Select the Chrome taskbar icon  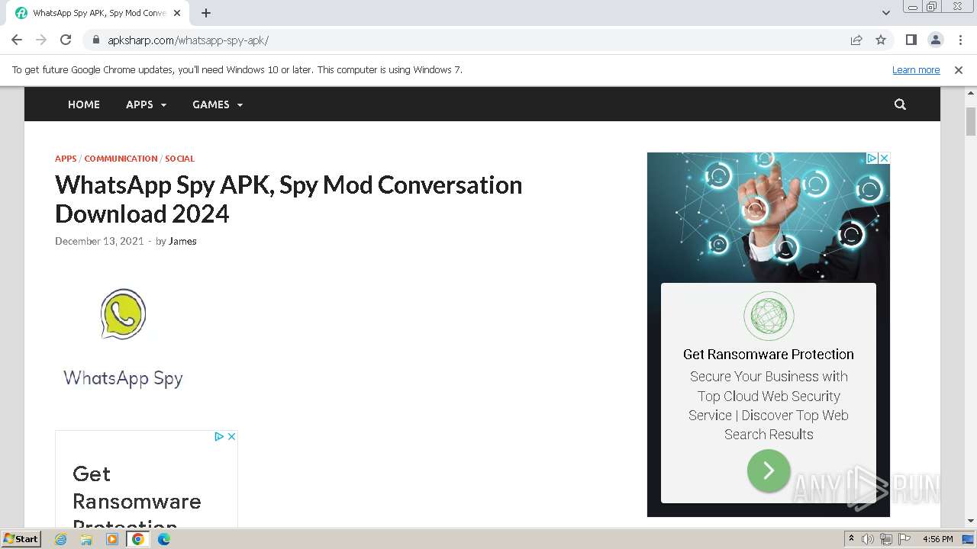(x=138, y=539)
